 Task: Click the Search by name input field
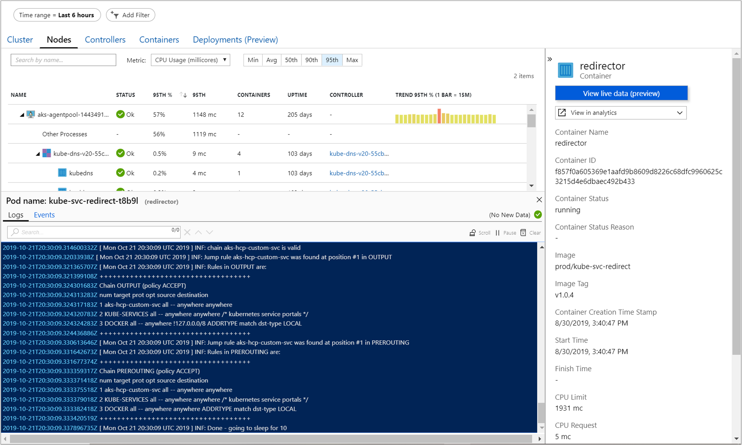[63, 60]
